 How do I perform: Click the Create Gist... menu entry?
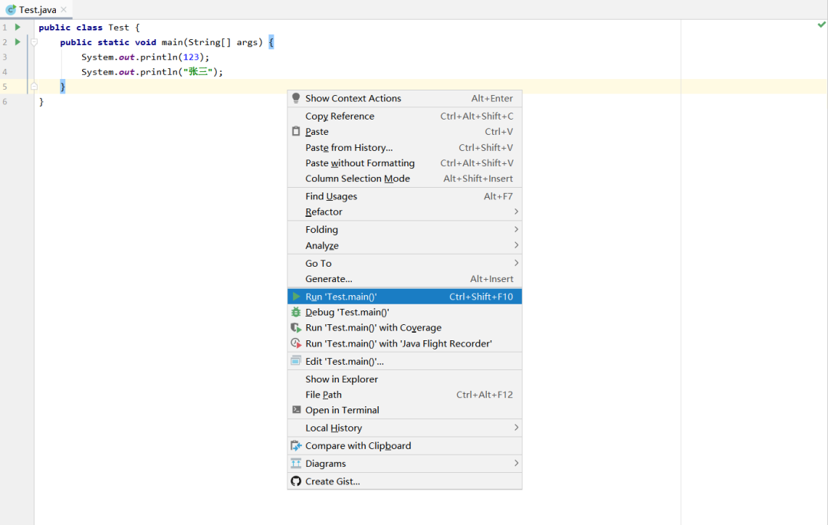[405, 481]
